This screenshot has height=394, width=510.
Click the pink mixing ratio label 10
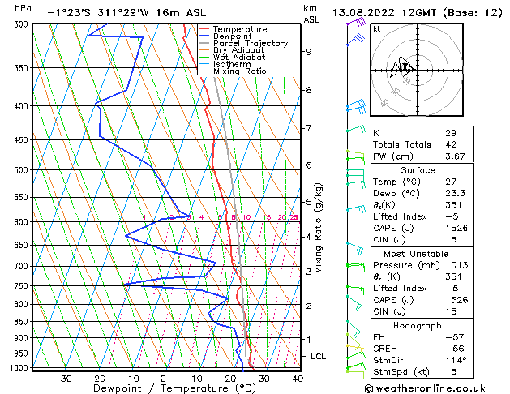pos(246,217)
